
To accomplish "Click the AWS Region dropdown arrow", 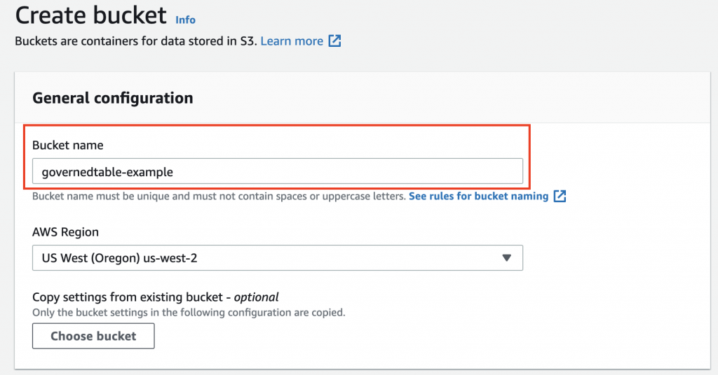I will coord(507,257).
